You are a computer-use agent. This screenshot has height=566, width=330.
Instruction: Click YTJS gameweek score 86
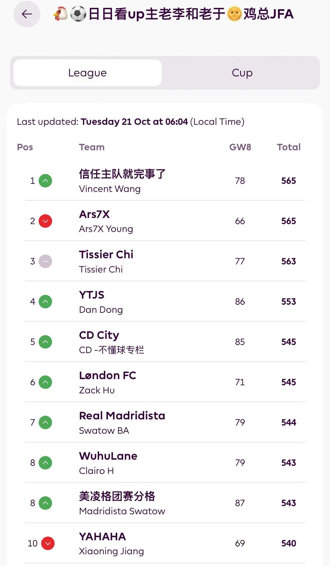pos(240,302)
